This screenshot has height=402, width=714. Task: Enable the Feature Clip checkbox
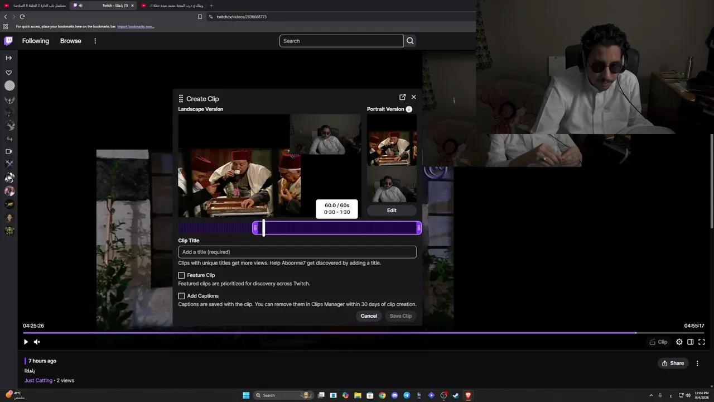[x=181, y=275]
